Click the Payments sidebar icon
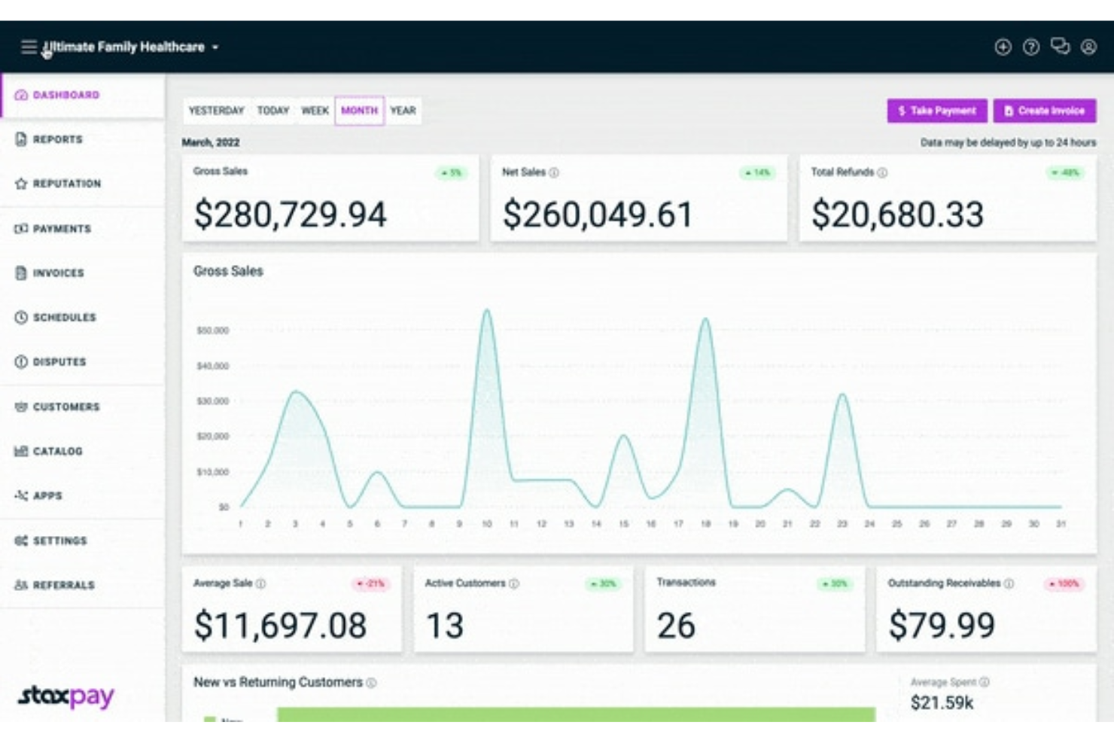The image size is (1114, 743). coord(20,228)
